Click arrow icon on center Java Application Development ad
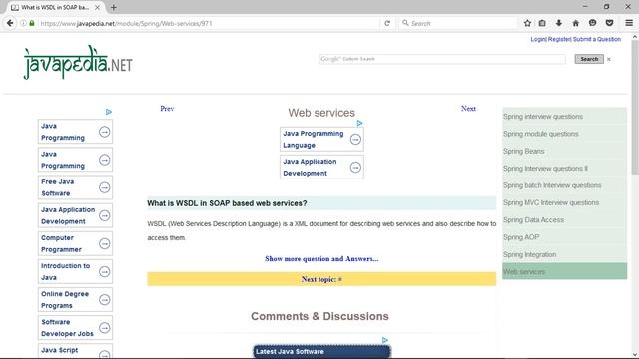This screenshot has width=639, height=359. click(355, 168)
